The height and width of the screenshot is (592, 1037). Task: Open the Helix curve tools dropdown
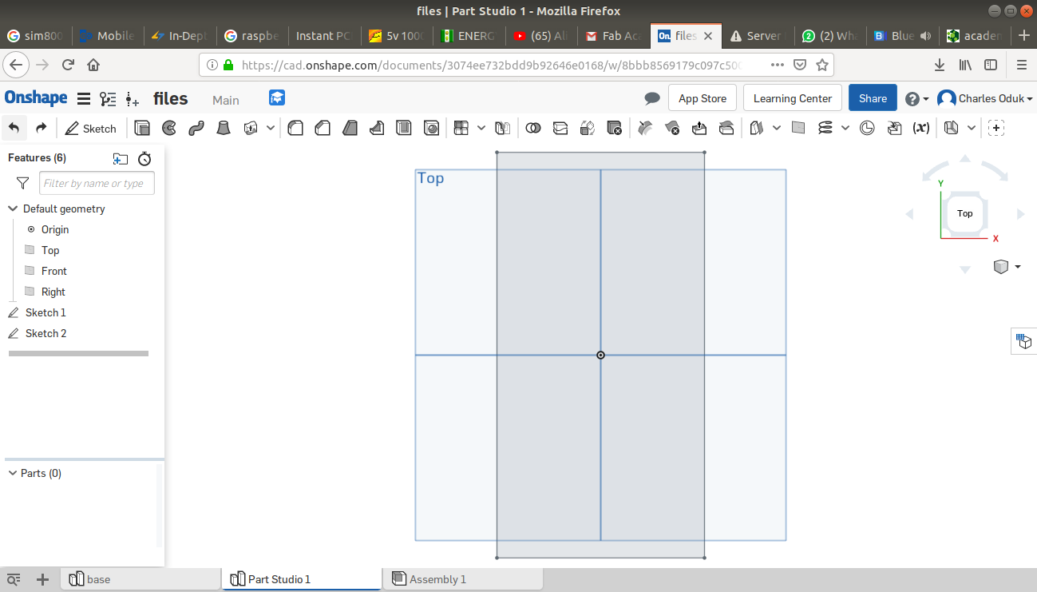[845, 128]
